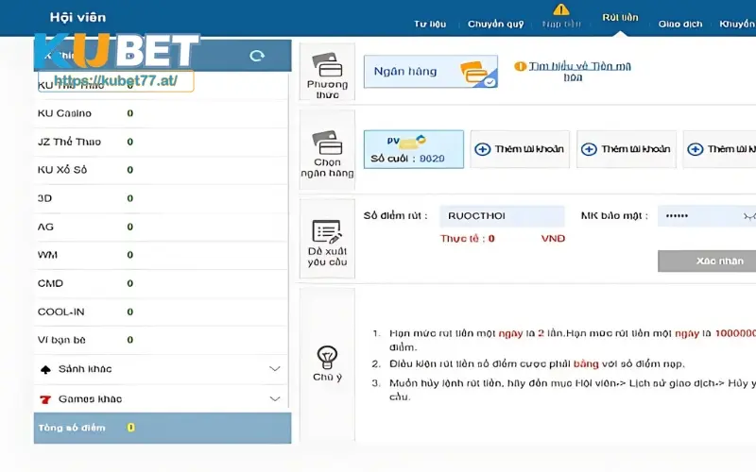The image size is (756, 472).
Task: Open Tìm hiểu về Tiền mã hóa link
Action: pos(579,72)
